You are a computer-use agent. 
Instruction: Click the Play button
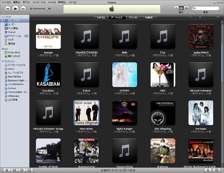click(x=15, y=9)
